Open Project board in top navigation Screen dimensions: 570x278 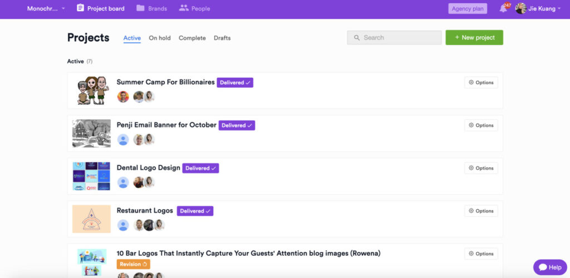coord(101,8)
